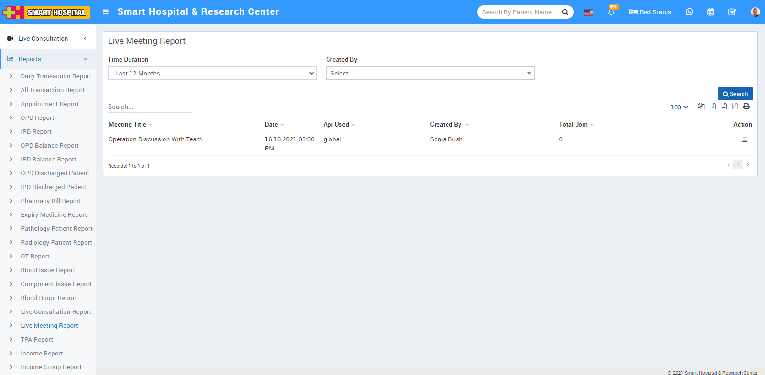Open Bed Status link
The width and height of the screenshot is (765, 375).
[x=650, y=12]
